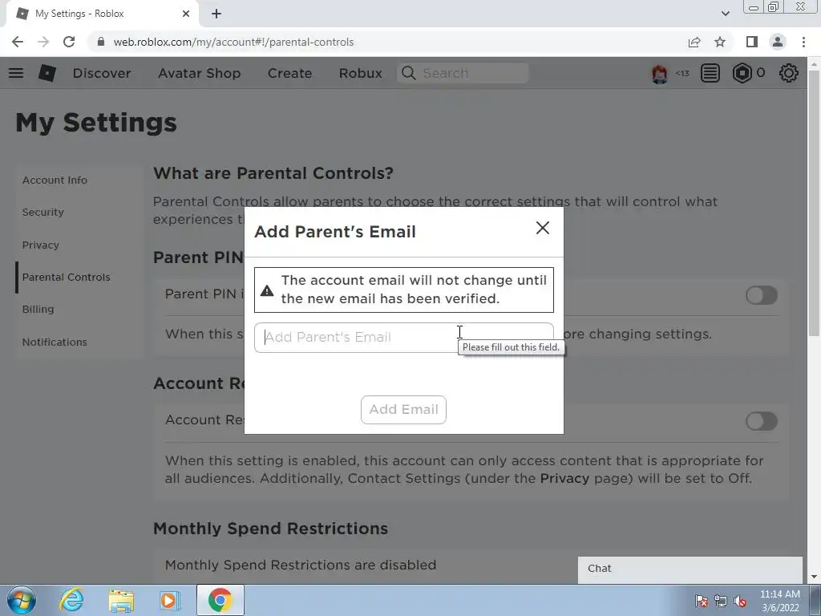
Task: Open the Privacy link in restrictions text
Action: point(564,478)
